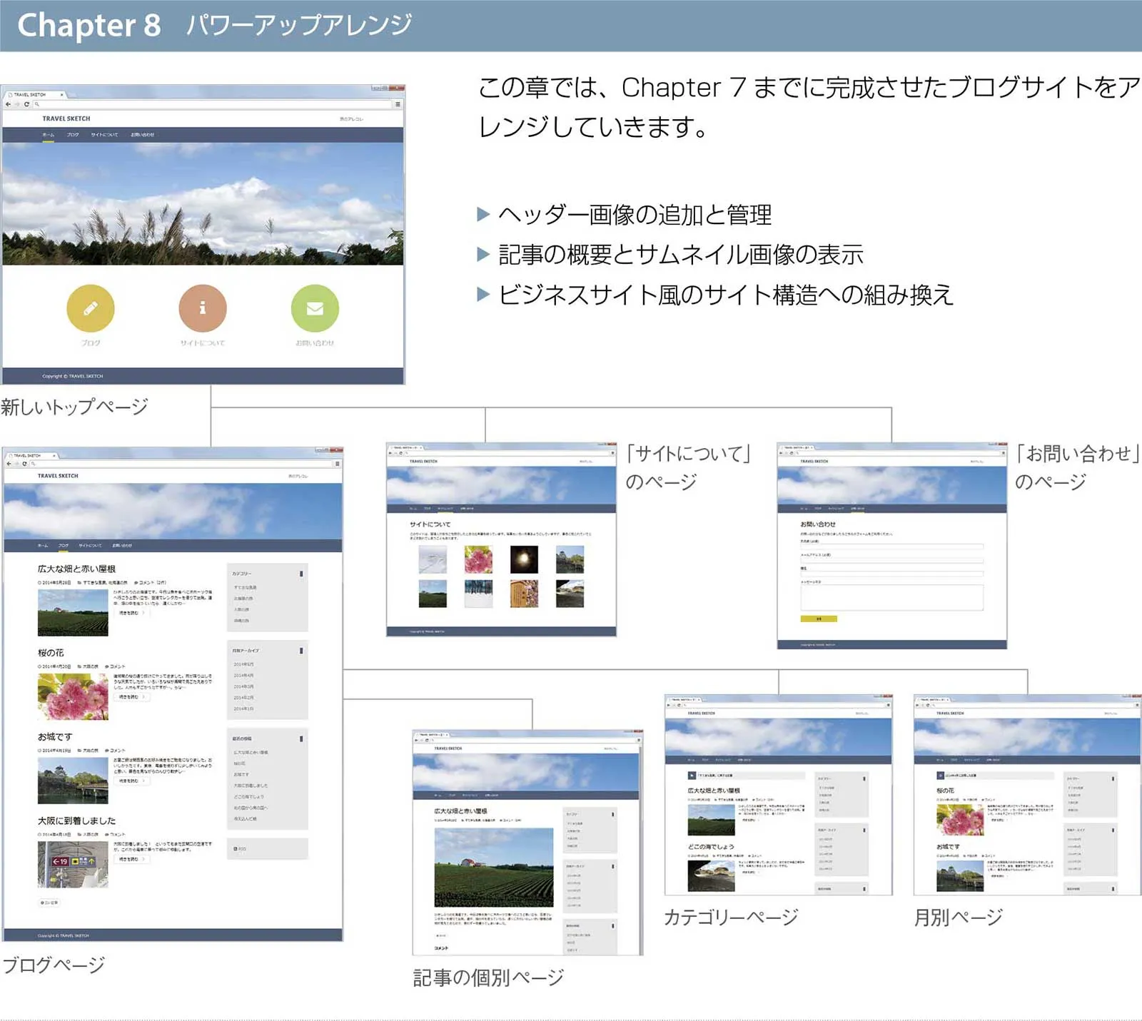Select the pencil ブログ circle icon
Image resolution: width=1142 pixels, height=1021 pixels.
(91, 308)
